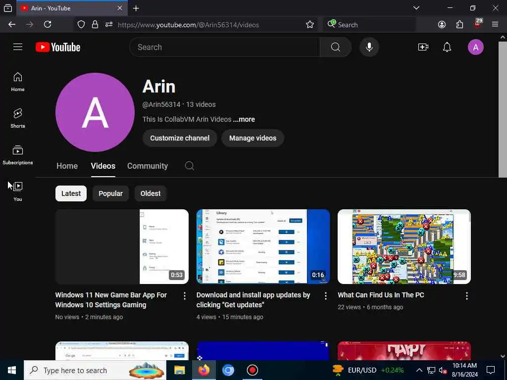
Task: Open YouTube notifications bell
Action: 447,47
